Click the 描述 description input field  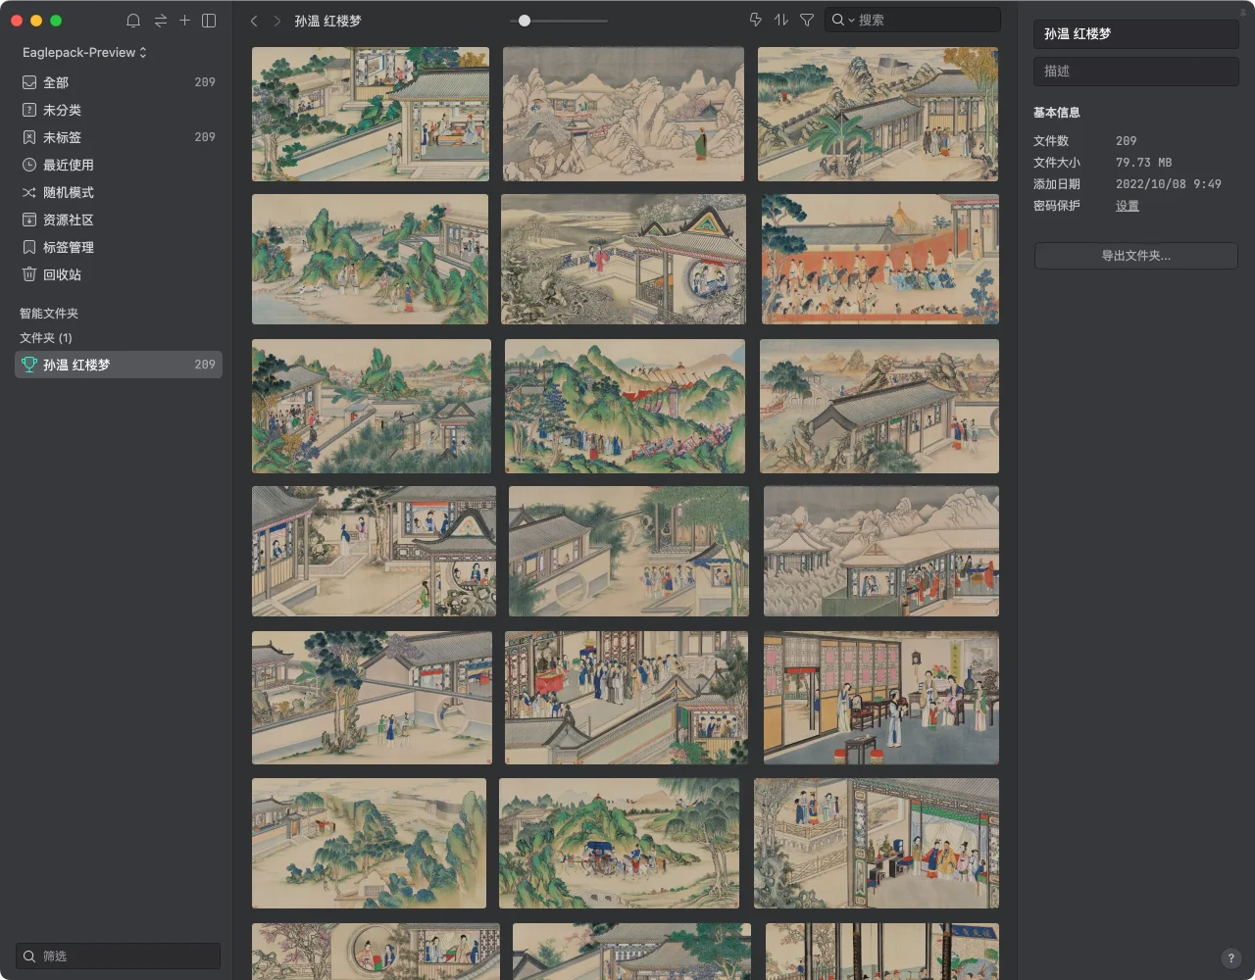tap(1135, 71)
